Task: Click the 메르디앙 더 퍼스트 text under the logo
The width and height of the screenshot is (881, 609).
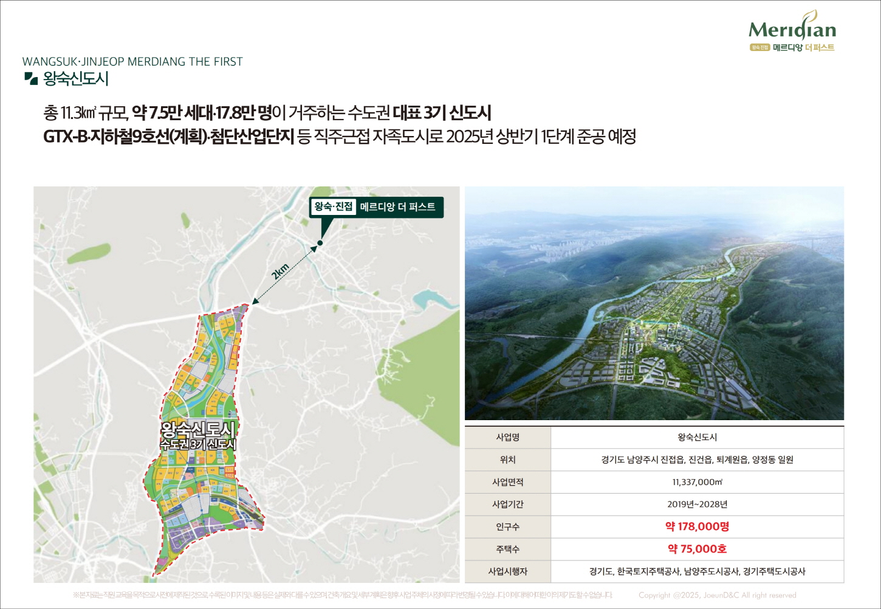Action: coord(804,47)
